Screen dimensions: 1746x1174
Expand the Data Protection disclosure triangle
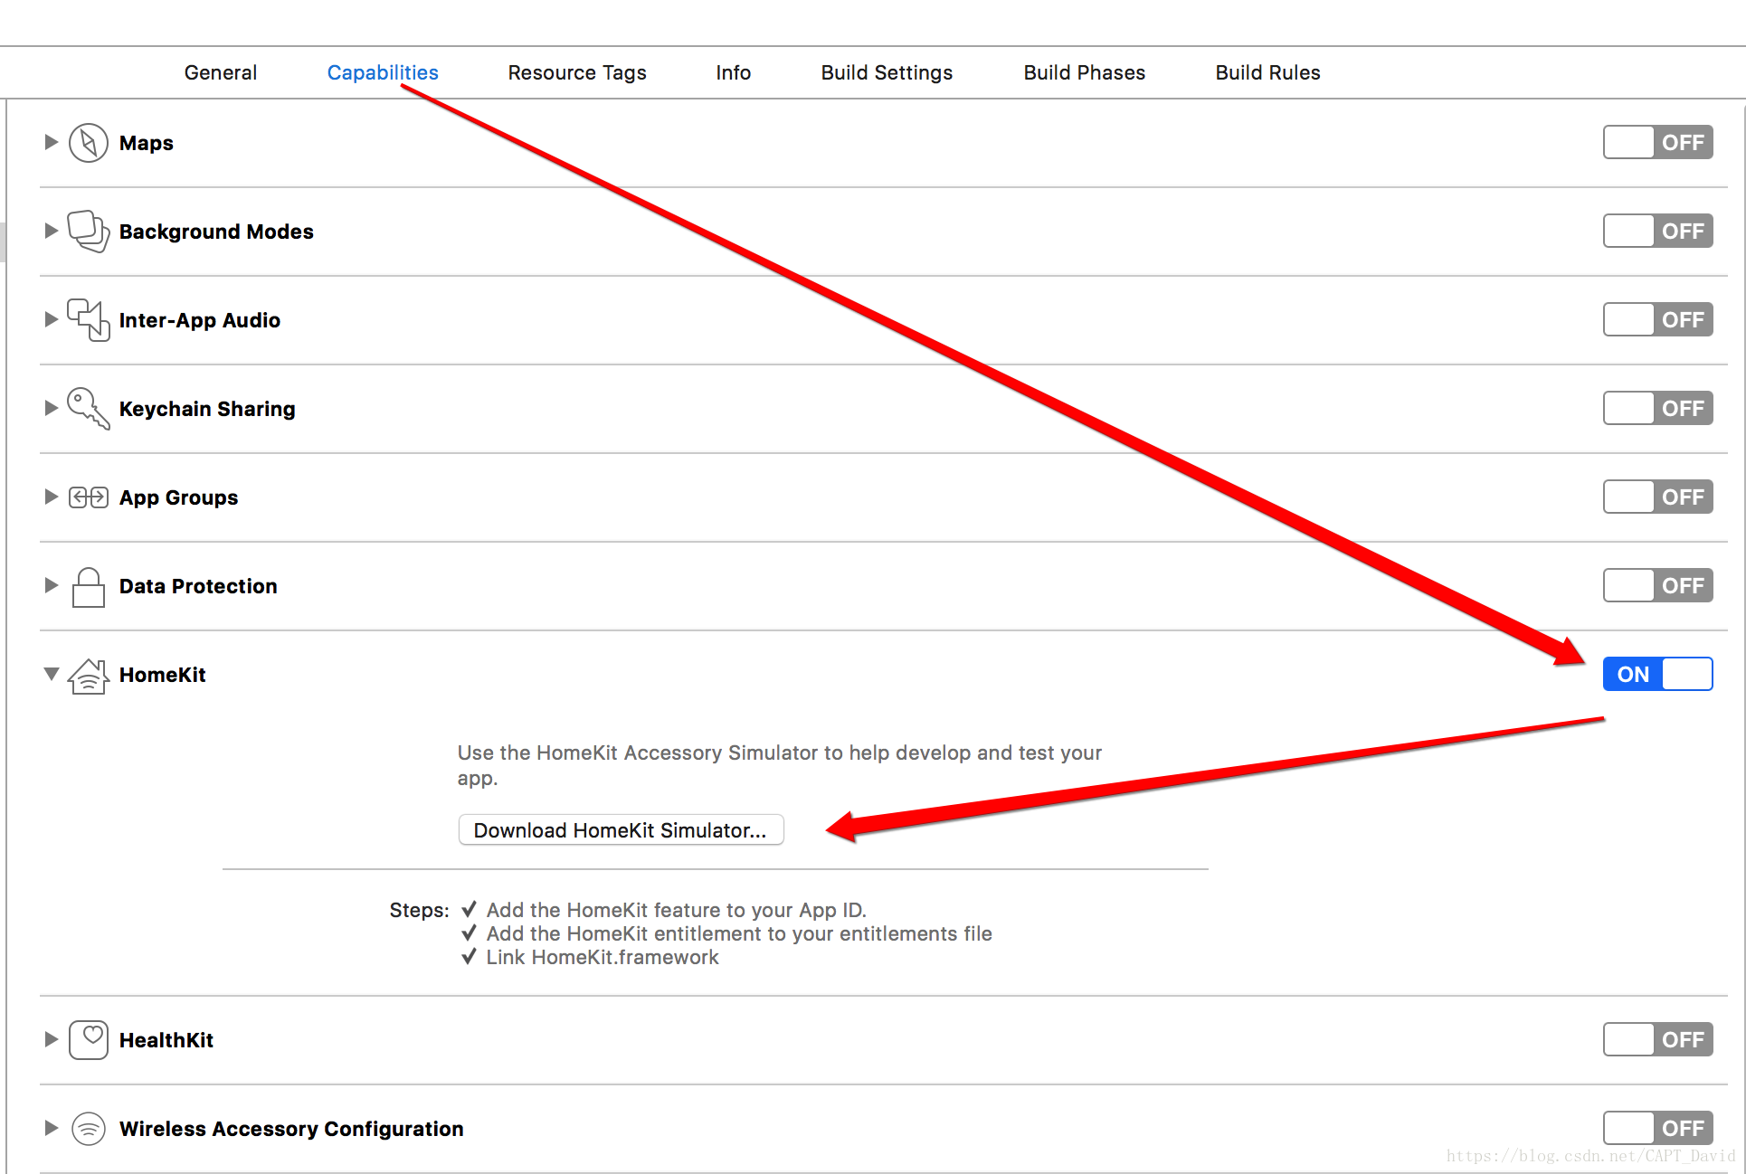(x=52, y=585)
